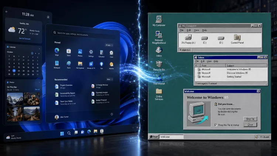
Task: Click the Windows 95 Start button
Action: (154, 137)
